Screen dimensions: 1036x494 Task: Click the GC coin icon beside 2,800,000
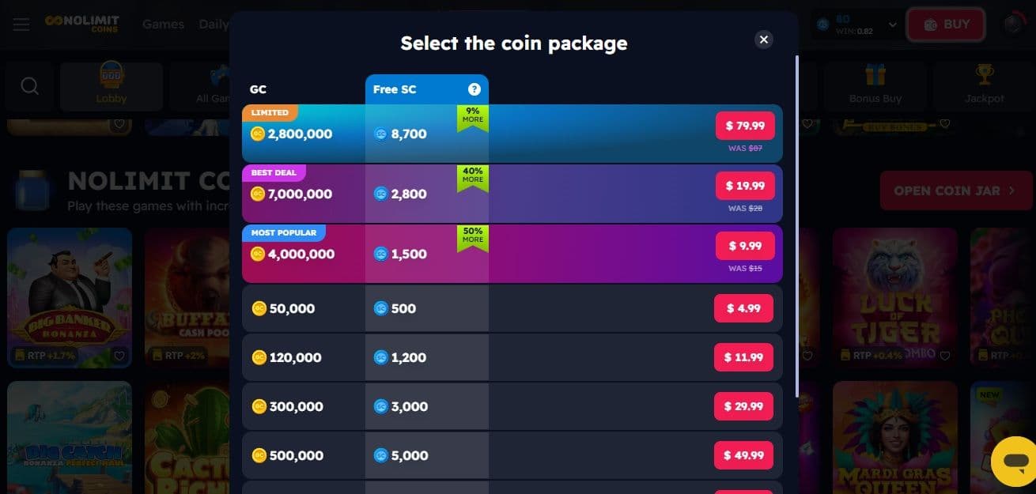(x=257, y=134)
